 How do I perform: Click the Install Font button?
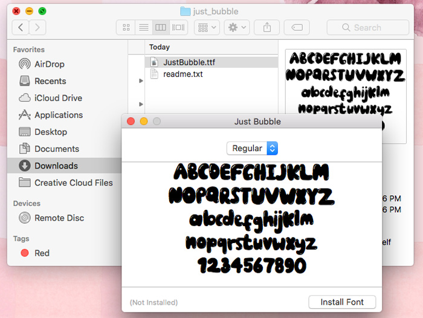(342, 302)
